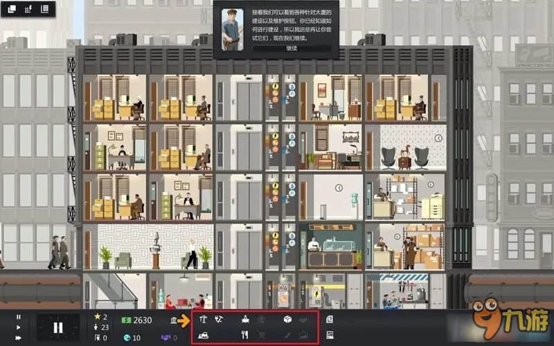554x346 pixels.
Task: Open the utilities plug-and-hammer tool
Action: 219,320
